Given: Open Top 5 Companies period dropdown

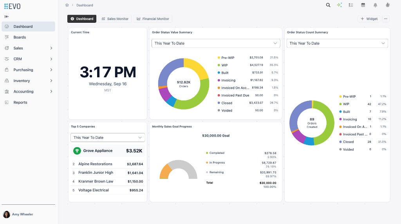Looking at the screenshot, I should [x=108, y=138].
